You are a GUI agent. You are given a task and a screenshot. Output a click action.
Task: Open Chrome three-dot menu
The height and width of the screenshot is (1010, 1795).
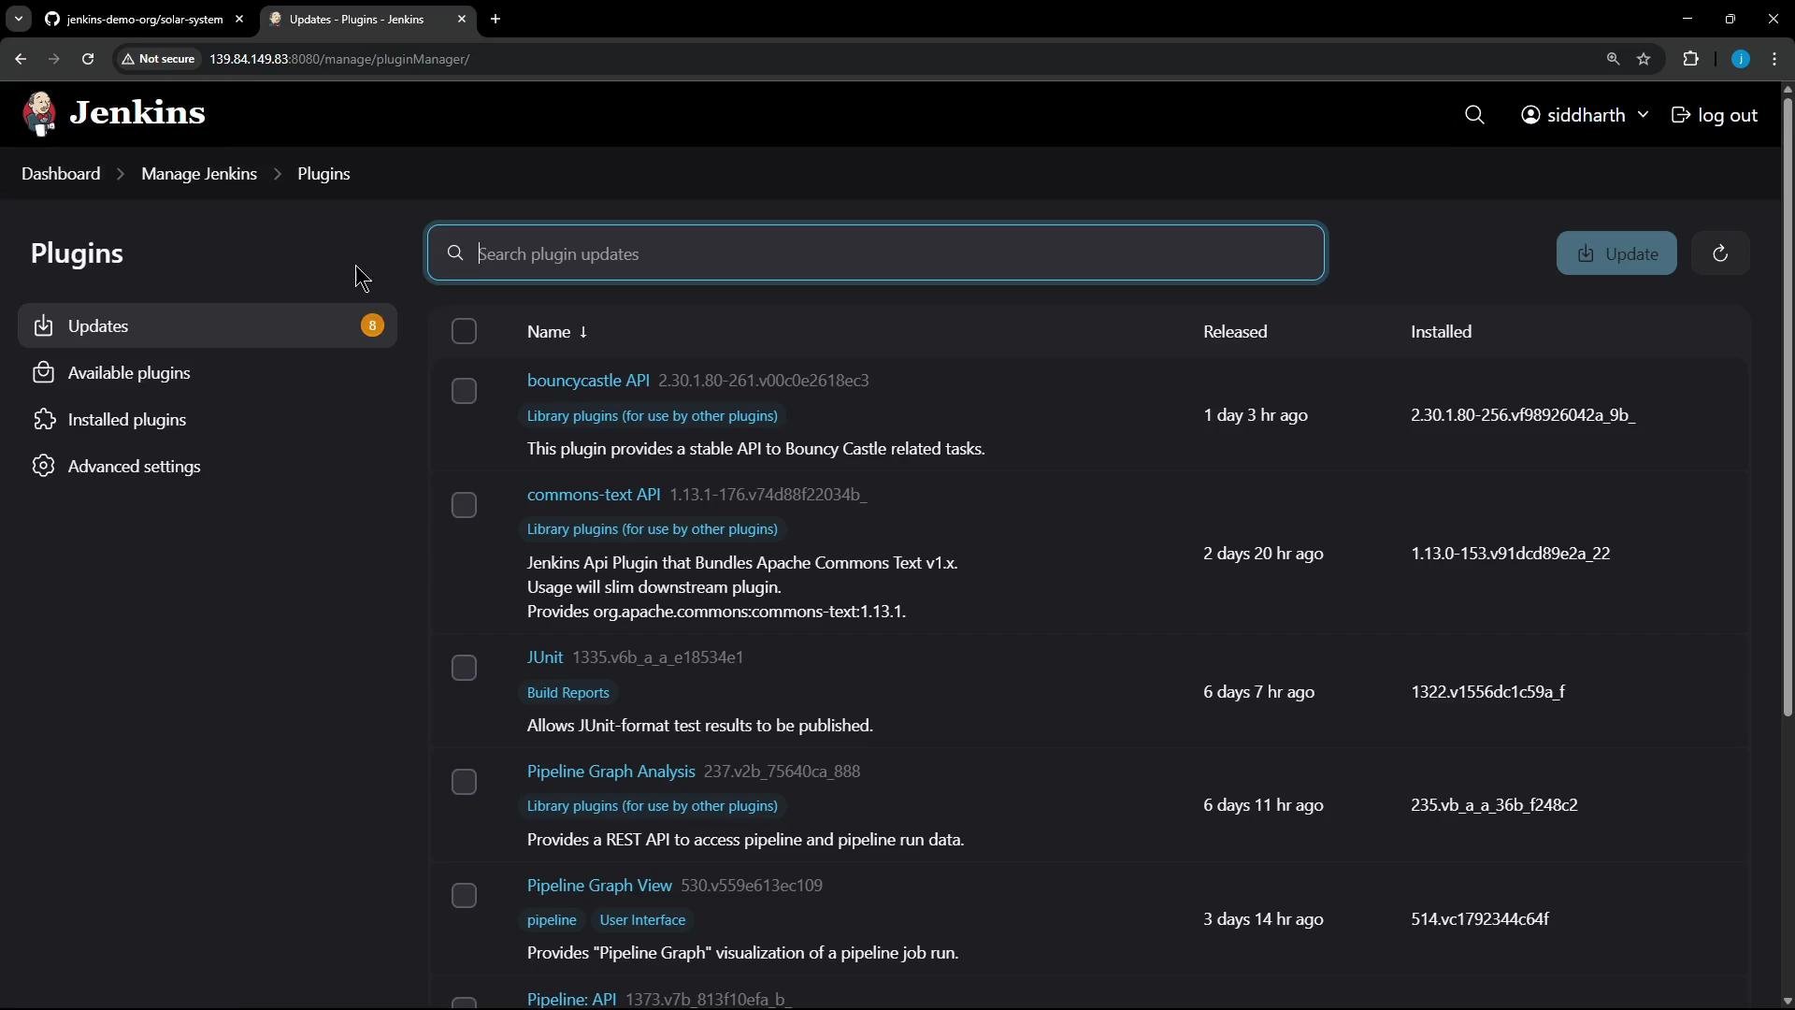pos(1775,59)
